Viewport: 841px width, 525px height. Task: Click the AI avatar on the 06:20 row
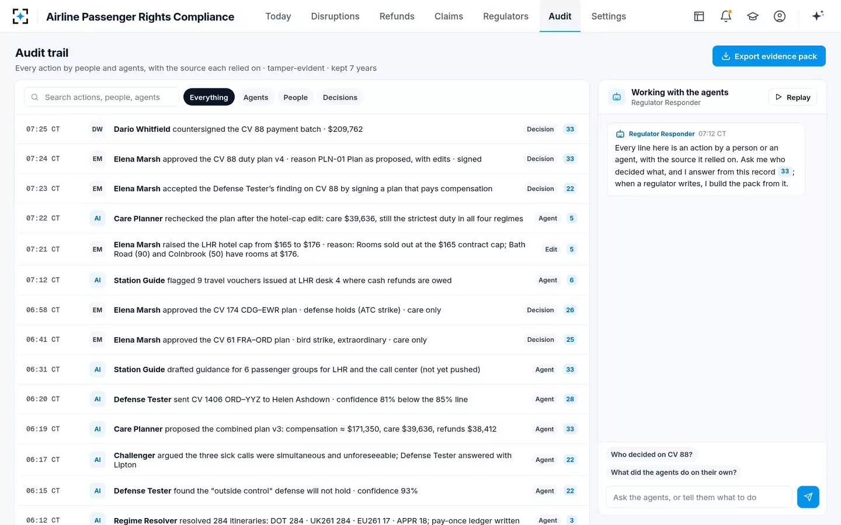click(98, 400)
